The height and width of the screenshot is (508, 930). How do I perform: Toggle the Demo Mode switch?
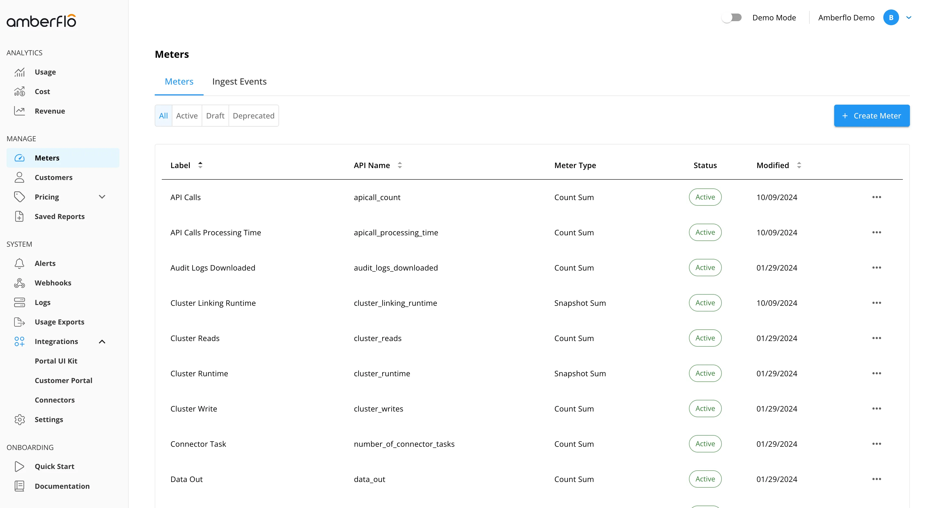(732, 18)
